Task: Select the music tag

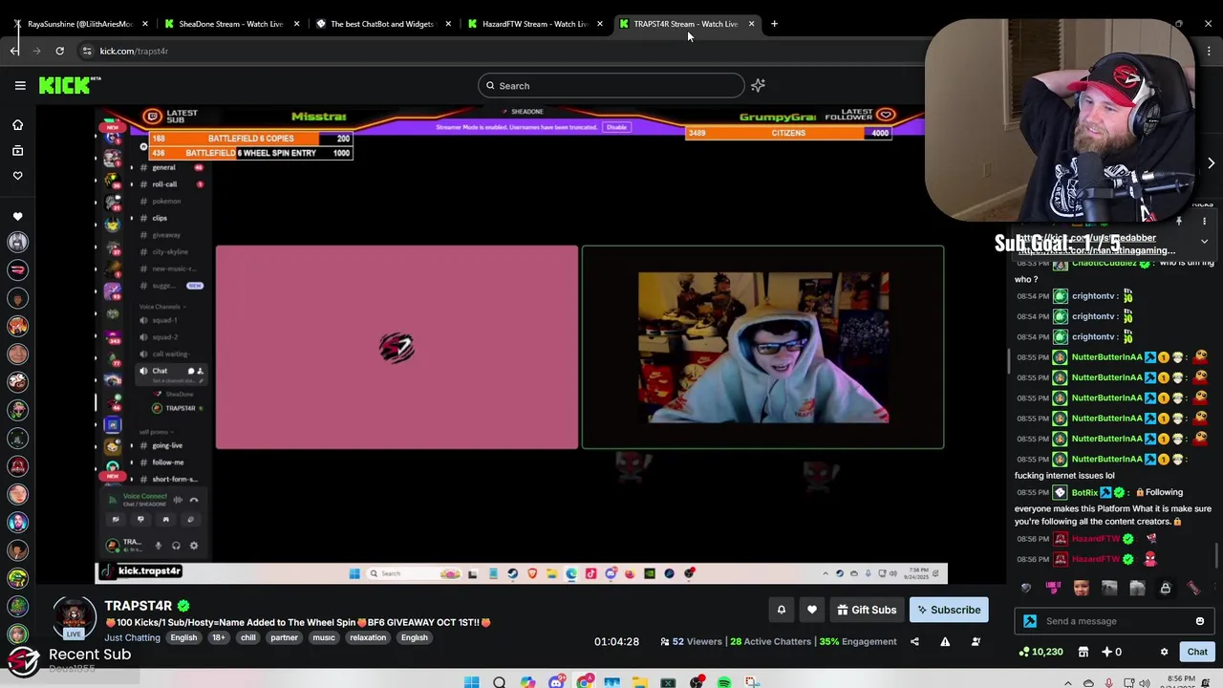Action: tap(324, 637)
